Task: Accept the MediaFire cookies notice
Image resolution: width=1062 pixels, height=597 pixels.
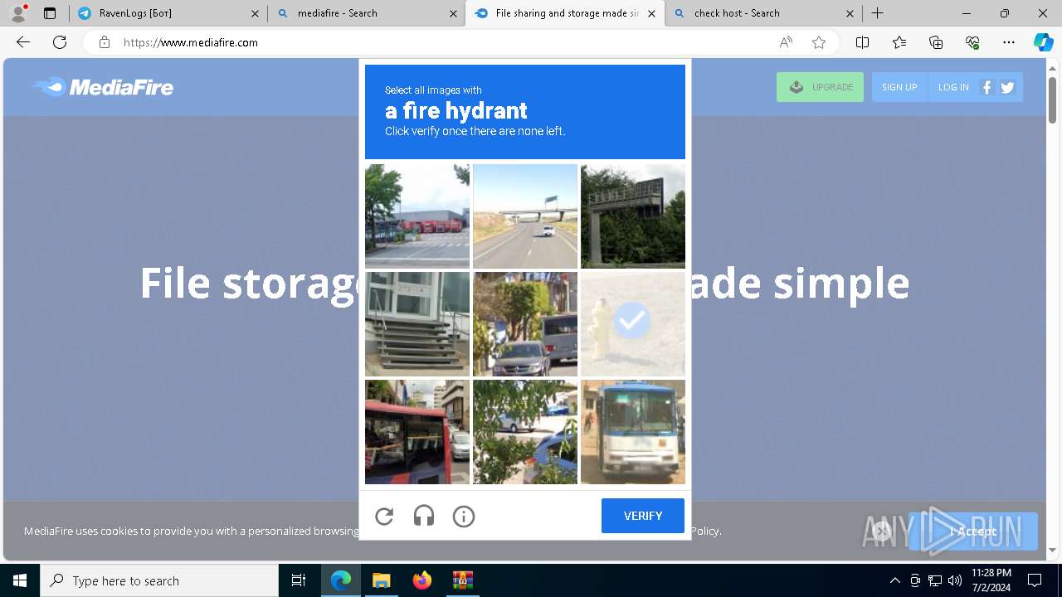Action: (x=973, y=531)
